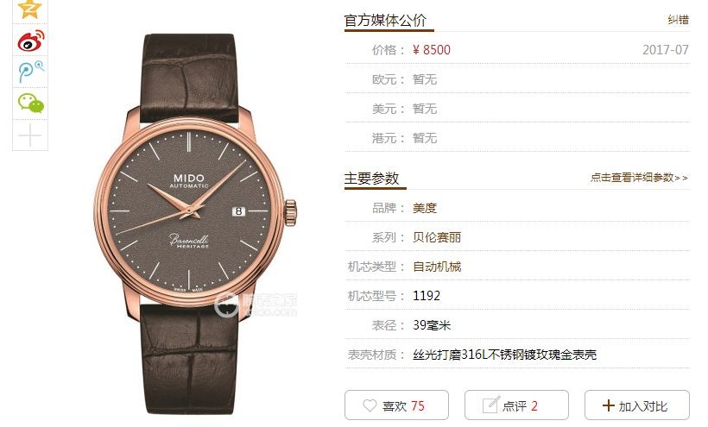Open brand link 美度
The width and height of the screenshot is (708, 427).
pos(425,208)
